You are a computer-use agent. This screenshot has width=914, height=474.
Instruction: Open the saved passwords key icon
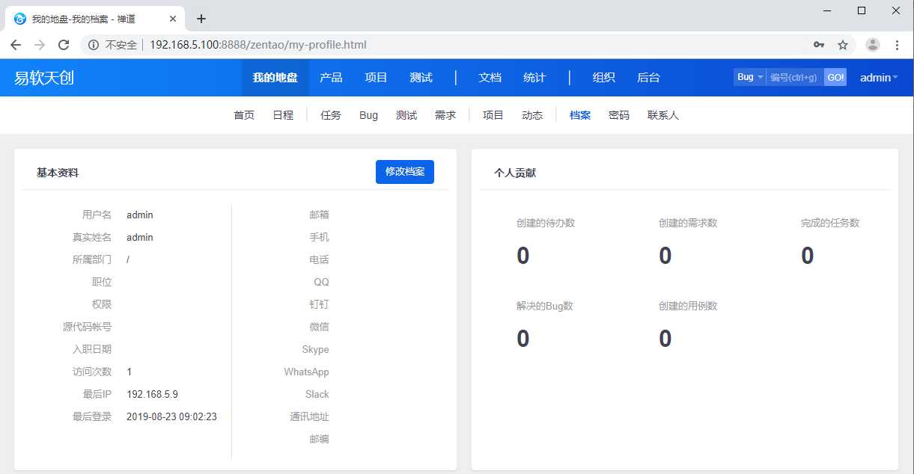point(818,44)
